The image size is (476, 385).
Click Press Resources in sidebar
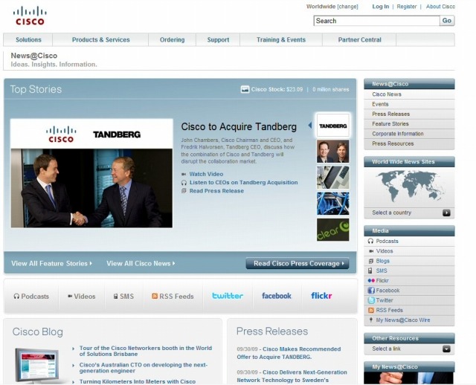point(393,143)
